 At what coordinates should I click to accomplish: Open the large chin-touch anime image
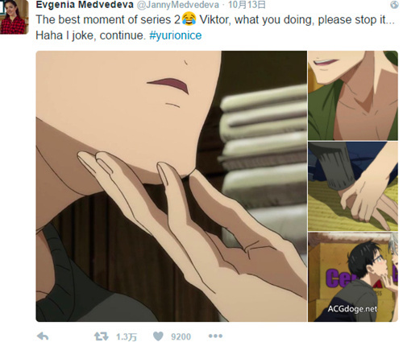172,186
